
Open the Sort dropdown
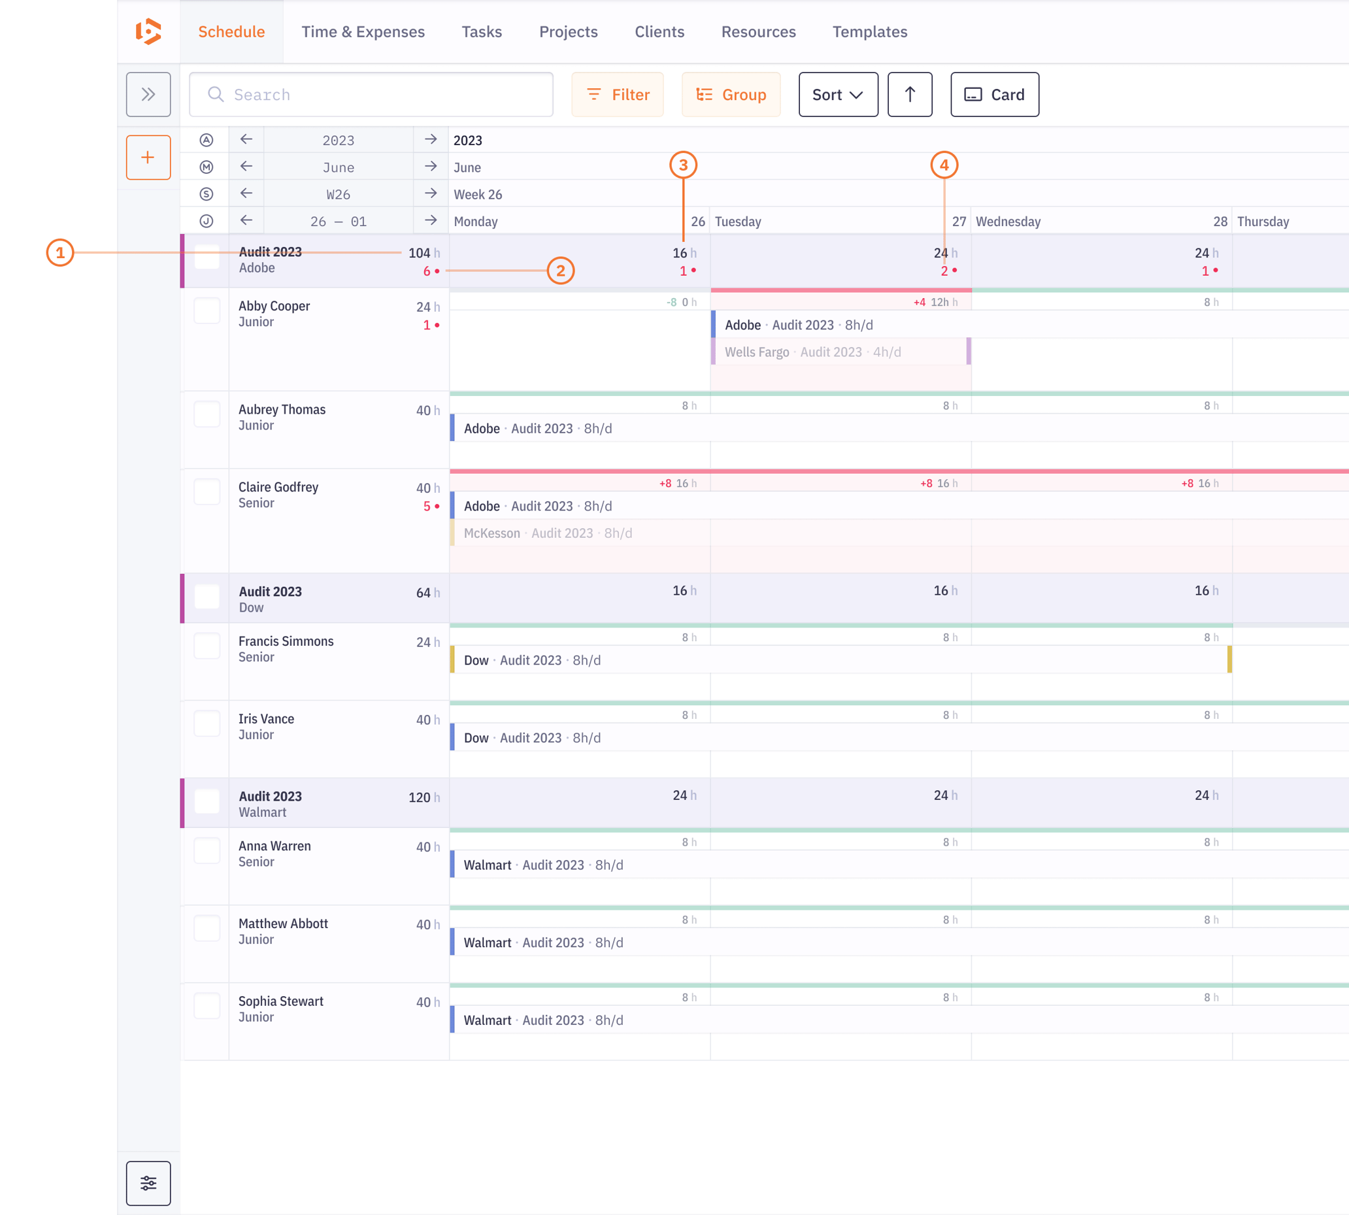click(x=839, y=94)
